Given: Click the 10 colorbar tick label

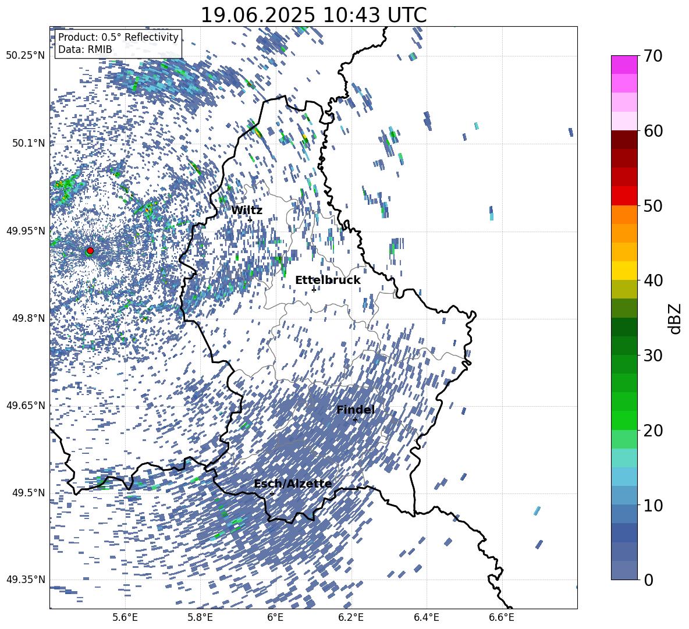Looking at the screenshot, I should pyautogui.click(x=653, y=505).
